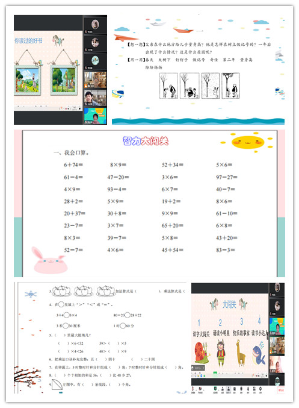Open the top participant avatar in upper-left meeting
This screenshot has height=408, width=299.
pos(95,25)
